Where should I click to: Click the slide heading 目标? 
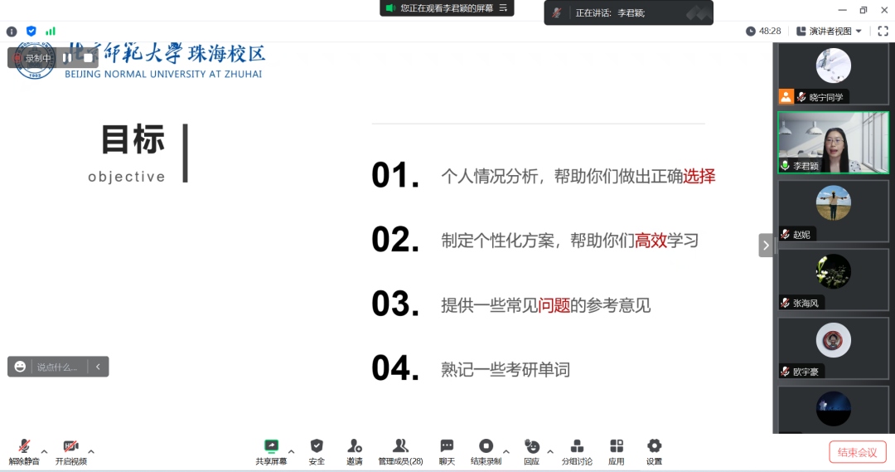coord(133,139)
